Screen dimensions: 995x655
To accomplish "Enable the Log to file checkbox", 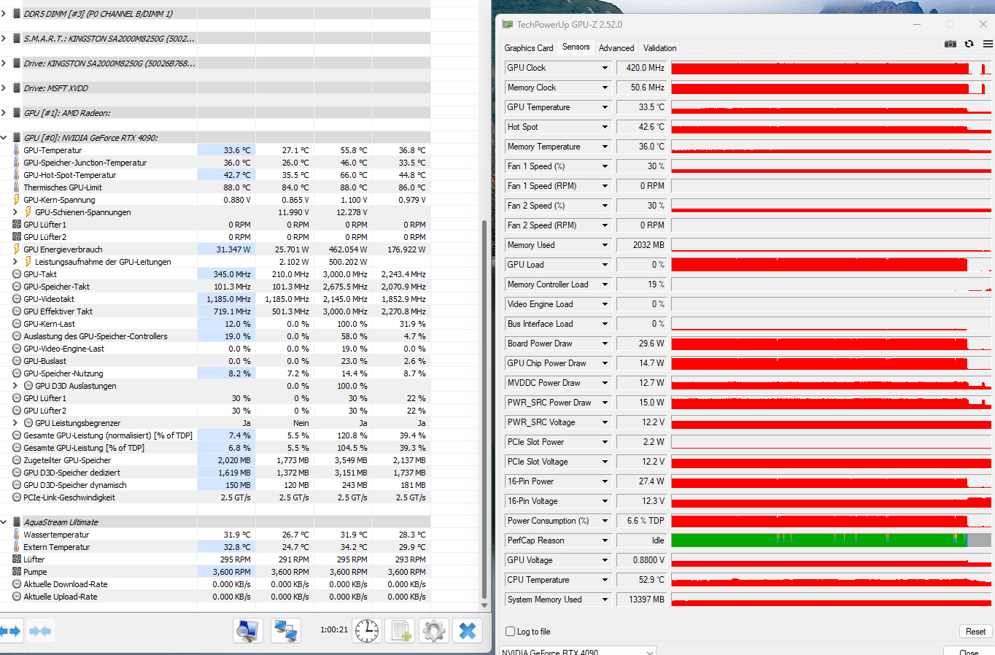I will point(511,632).
